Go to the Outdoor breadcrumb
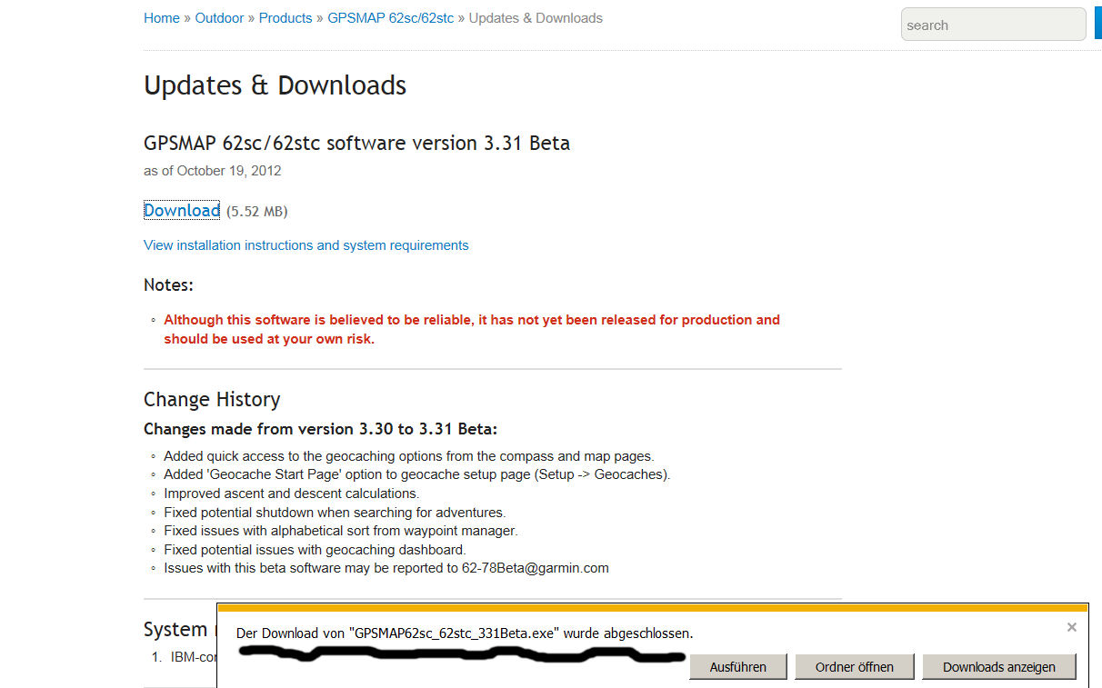Image resolution: width=1102 pixels, height=688 pixels. [x=219, y=18]
